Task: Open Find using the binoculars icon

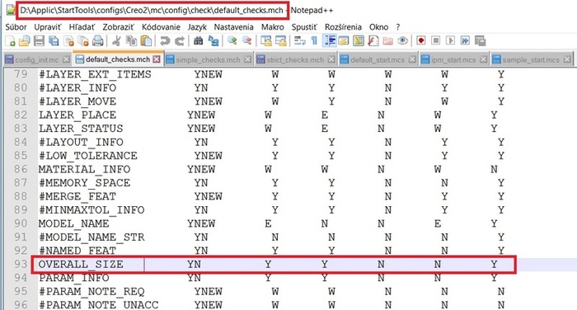Action: [x=199, y=41]
